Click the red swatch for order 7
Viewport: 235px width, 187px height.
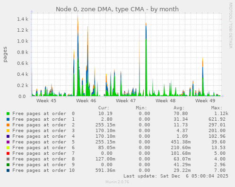tap(8, 153)
